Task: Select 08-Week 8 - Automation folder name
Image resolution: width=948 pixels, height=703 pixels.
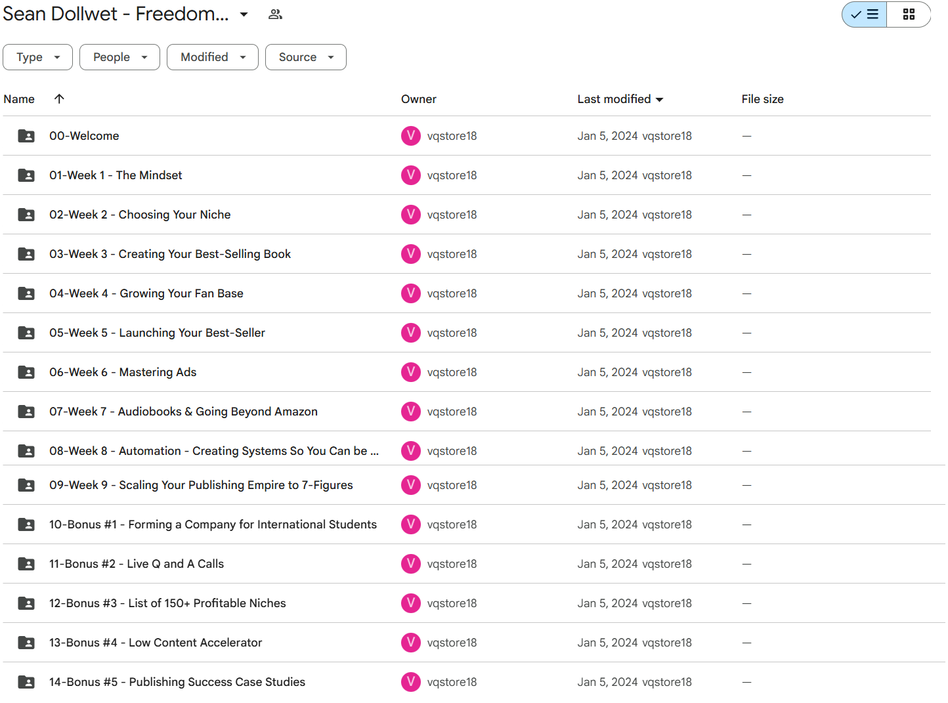Action: 214,451
